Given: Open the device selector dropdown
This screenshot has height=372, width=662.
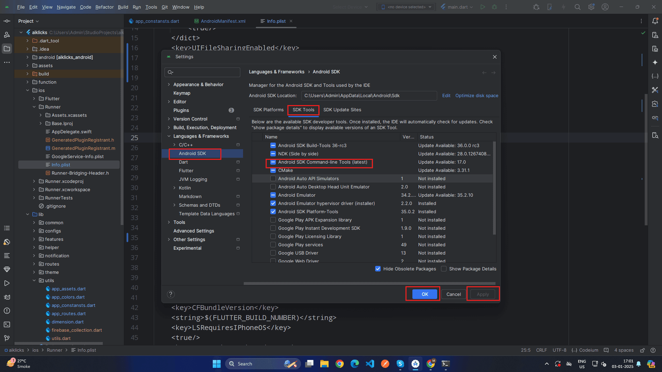Looking at the screenshot, I should [406, 7].
